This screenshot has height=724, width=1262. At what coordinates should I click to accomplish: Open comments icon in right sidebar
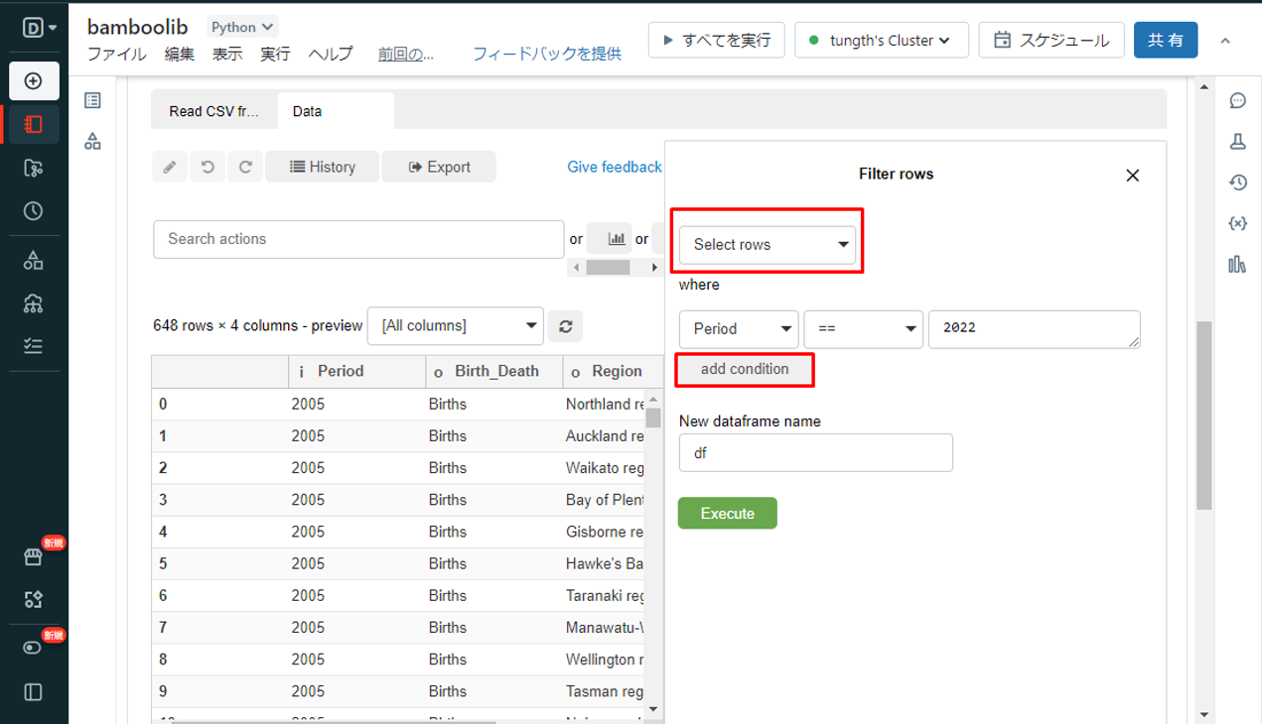point(1237,100)
